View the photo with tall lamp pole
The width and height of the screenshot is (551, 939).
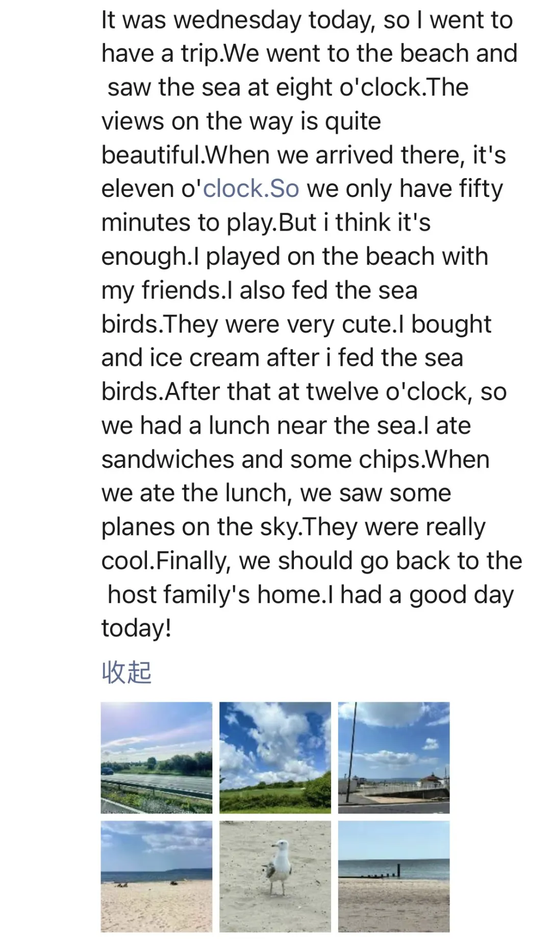click(x=394, y=757)
